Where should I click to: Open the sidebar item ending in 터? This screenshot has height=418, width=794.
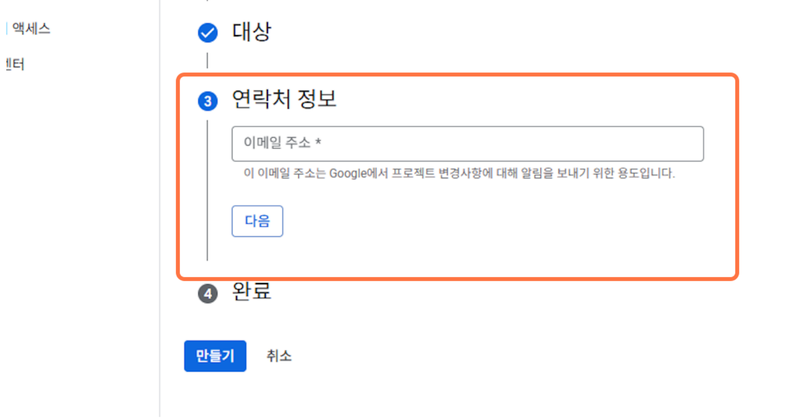point(15,65)
